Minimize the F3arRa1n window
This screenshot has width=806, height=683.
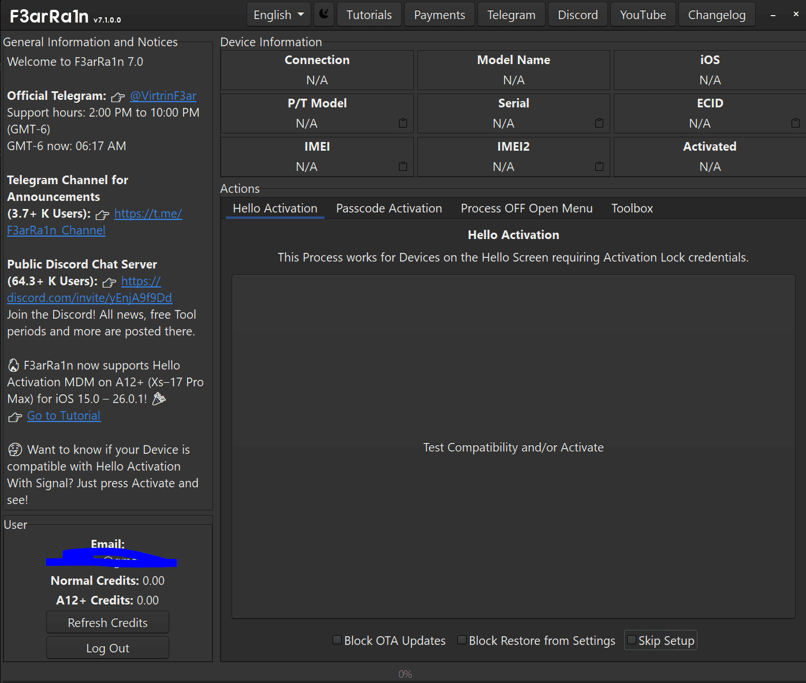773,14
